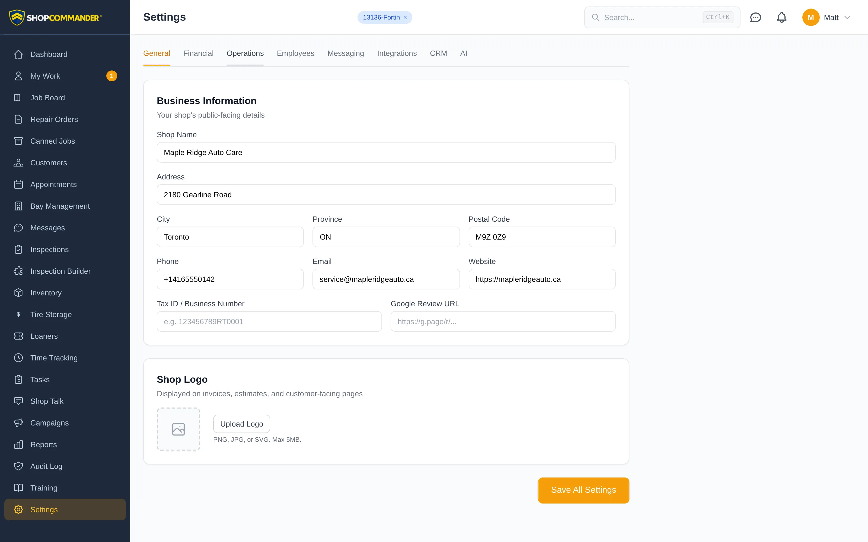This screenshot has width=868, height=542.
Task: Click the Repair Orders document icon
Action: (x=18, y=119)
